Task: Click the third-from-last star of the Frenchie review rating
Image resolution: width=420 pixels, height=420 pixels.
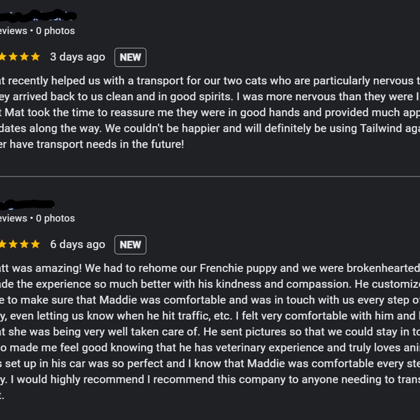Action: [13, 244]
